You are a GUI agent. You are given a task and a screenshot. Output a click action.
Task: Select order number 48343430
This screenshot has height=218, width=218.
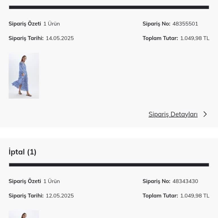point(185,181)
